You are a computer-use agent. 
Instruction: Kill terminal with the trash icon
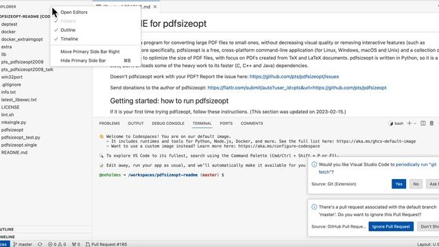point(431,123)
